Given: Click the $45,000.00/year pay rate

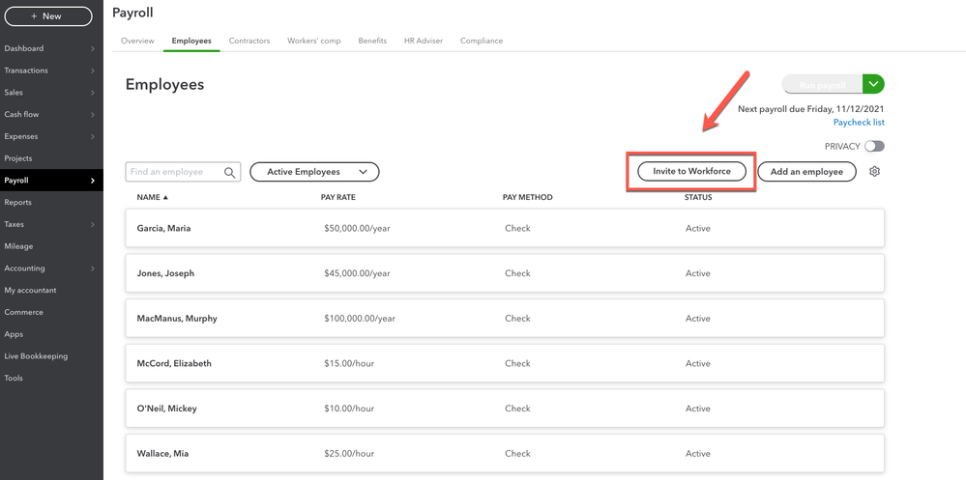Looking at the screenshot, I should 357,273.
